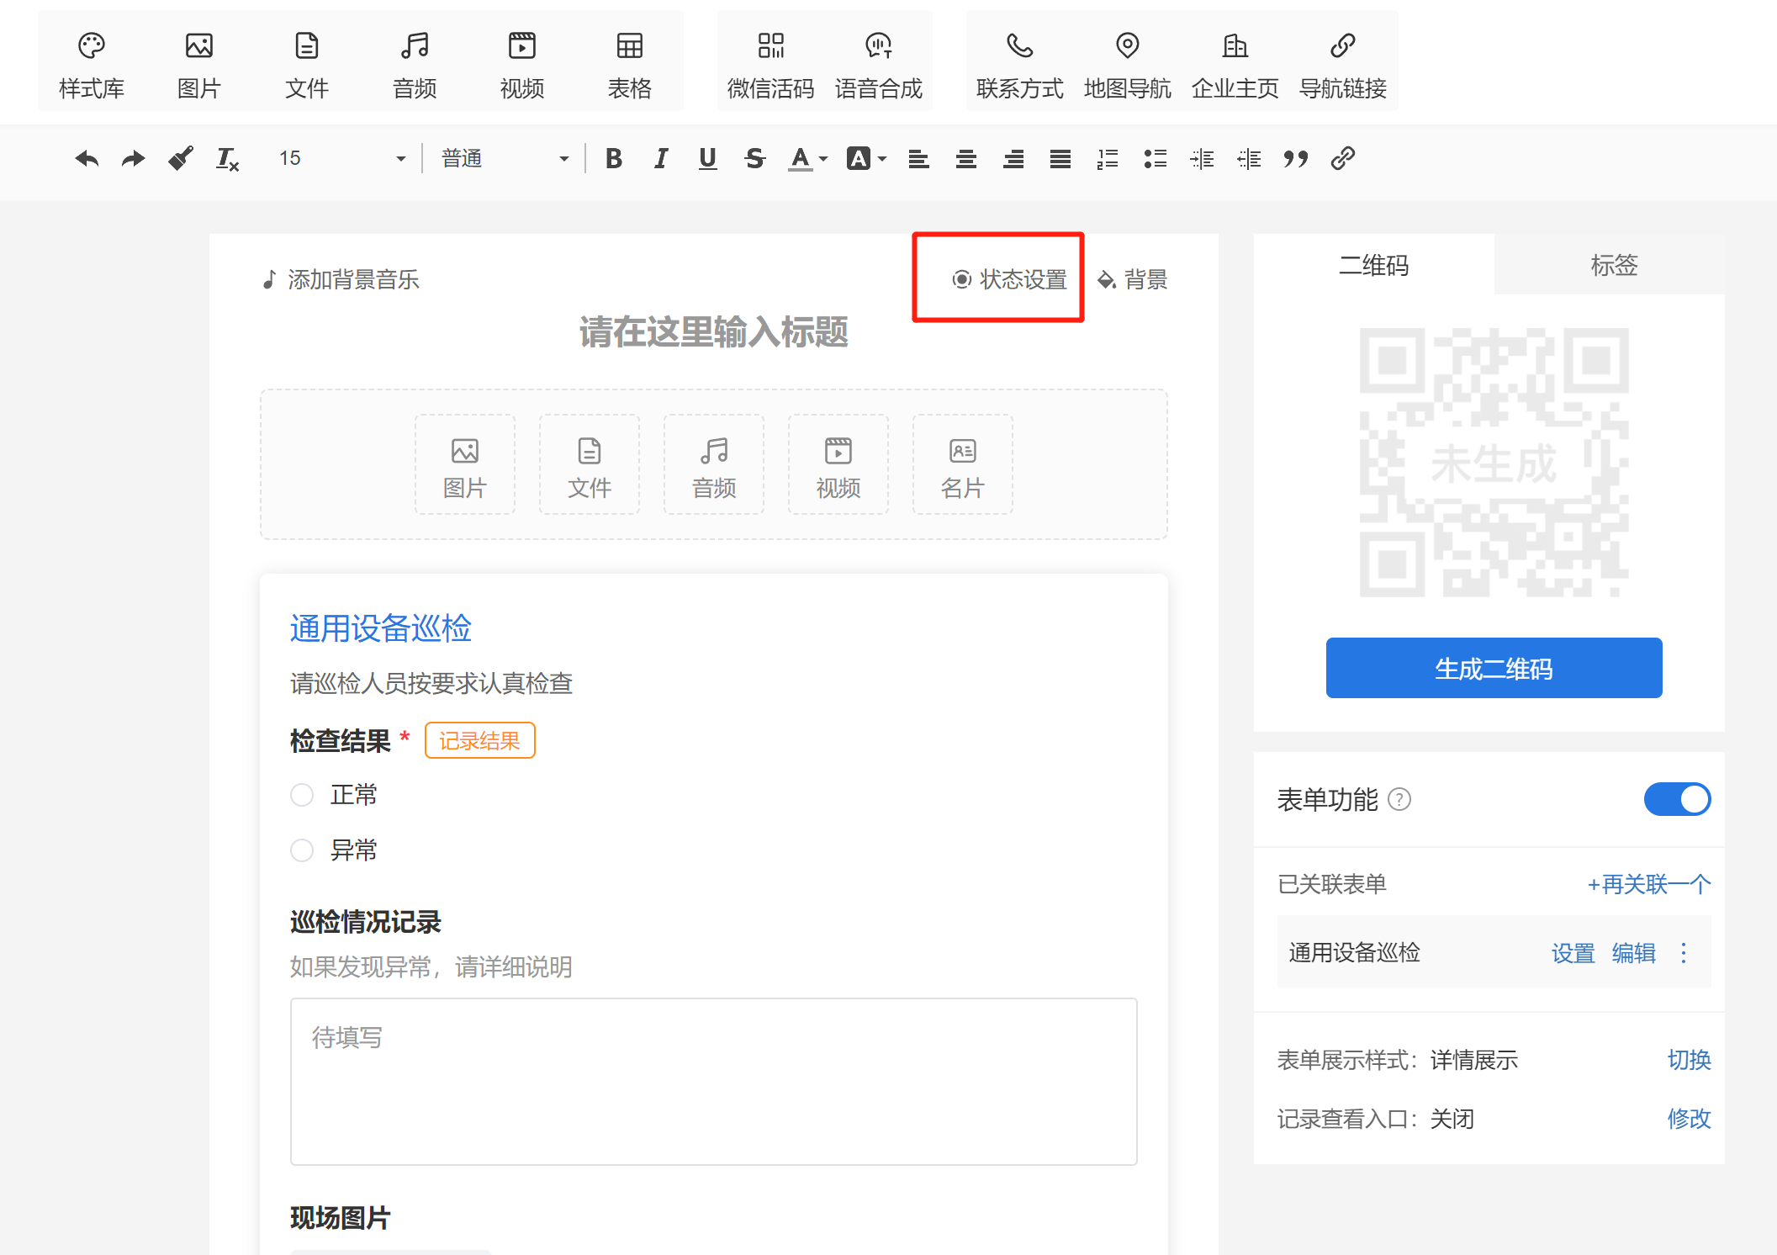Viewport: 1777px width, 1255px height.
Task: Click the 待填写 text area
Action: 714,1082
